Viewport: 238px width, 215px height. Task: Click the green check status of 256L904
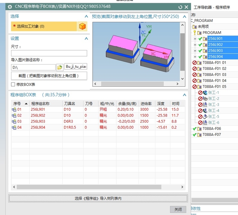(x=200, y=57)
